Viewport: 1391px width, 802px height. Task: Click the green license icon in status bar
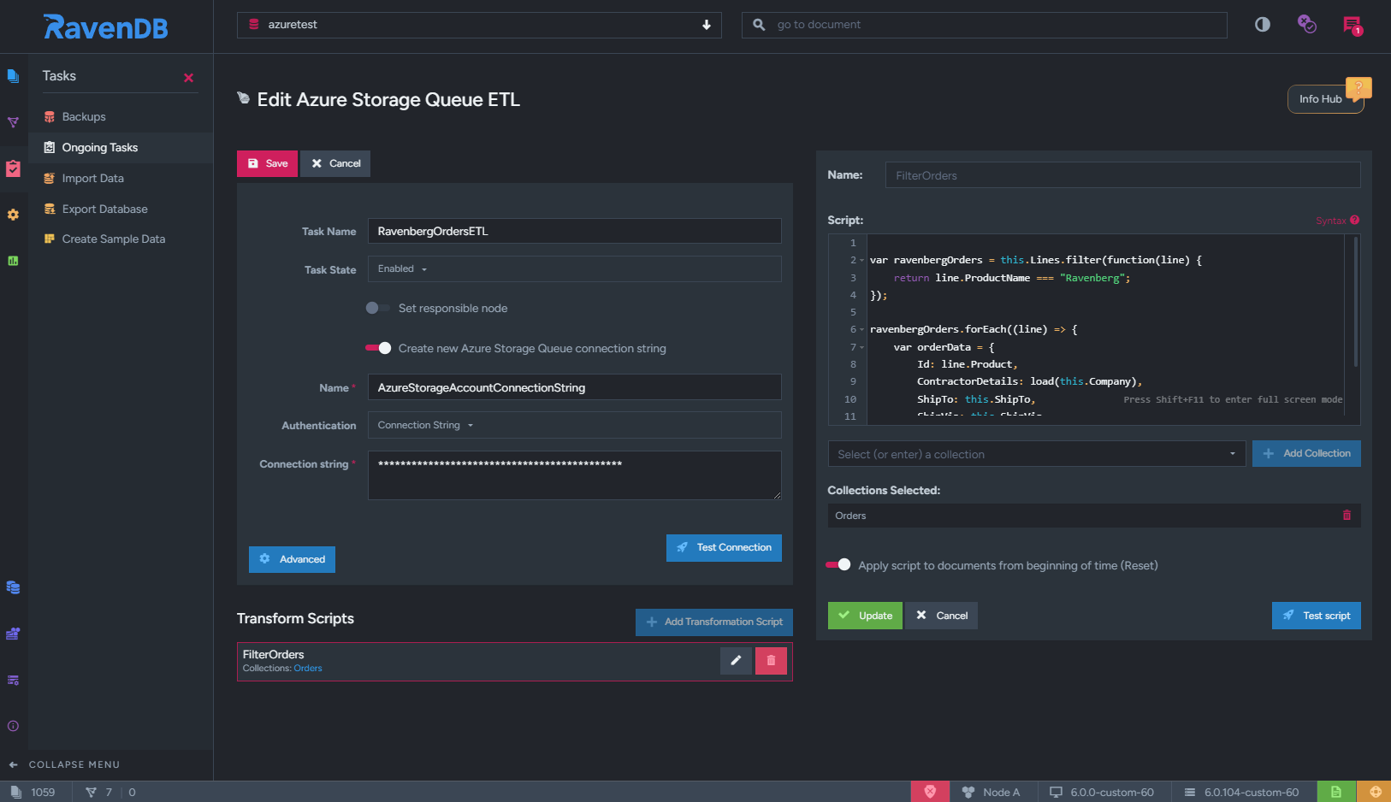[1336, 792]
